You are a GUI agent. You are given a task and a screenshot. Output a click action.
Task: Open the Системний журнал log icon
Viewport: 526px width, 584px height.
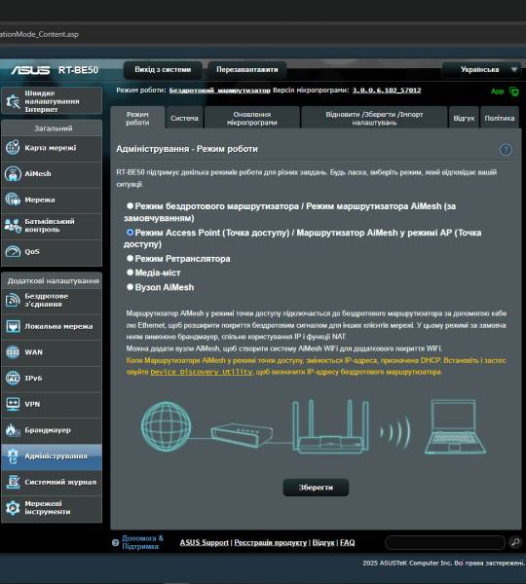13,482
